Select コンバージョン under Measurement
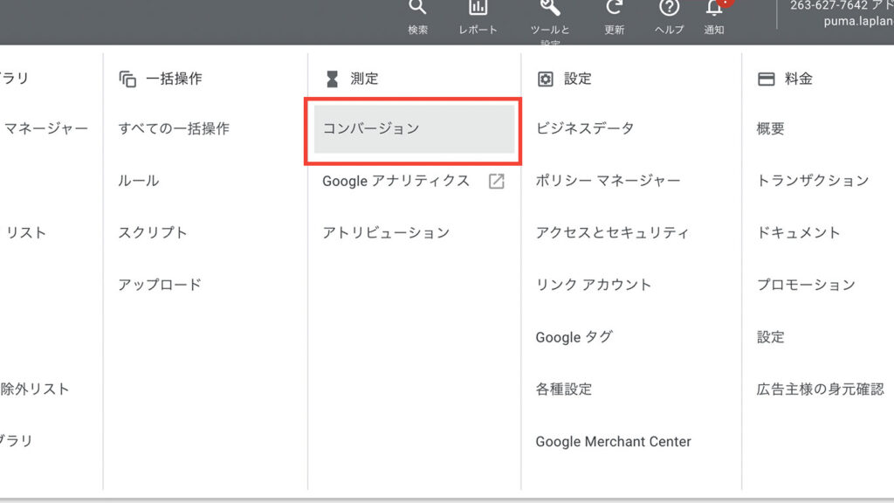Viewport: 894px width, 503px height. click(x=414, y=129)
